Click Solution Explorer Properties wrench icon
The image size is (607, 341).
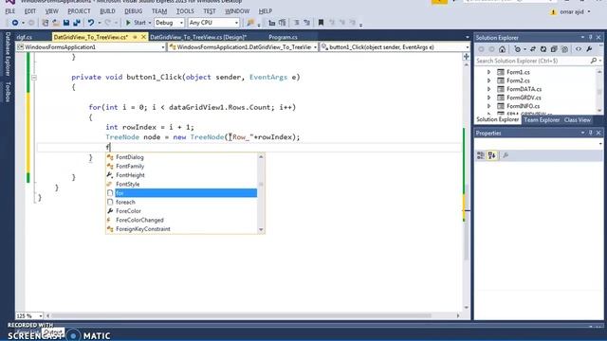tap(589, 49)
